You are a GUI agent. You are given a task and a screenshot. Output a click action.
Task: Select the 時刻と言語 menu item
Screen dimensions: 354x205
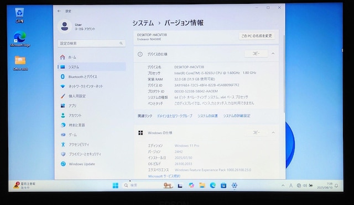pos(91,125)
